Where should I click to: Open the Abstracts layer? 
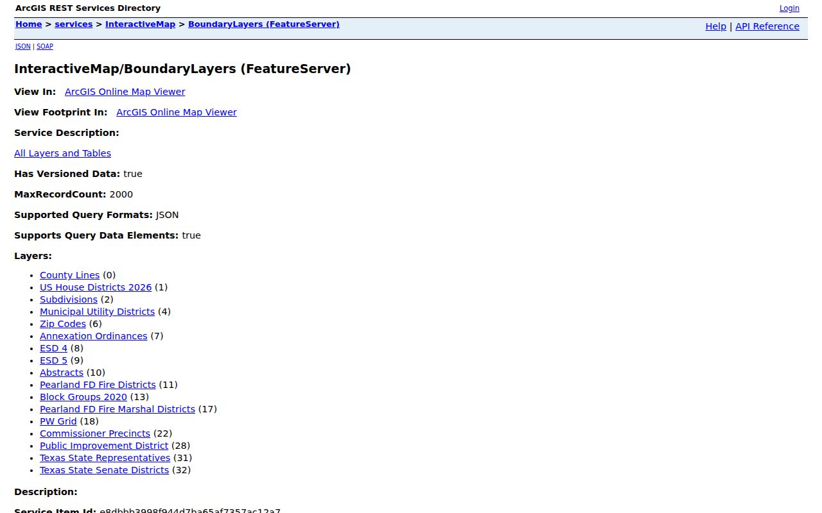pyautogui.click(x=62, y=373)
